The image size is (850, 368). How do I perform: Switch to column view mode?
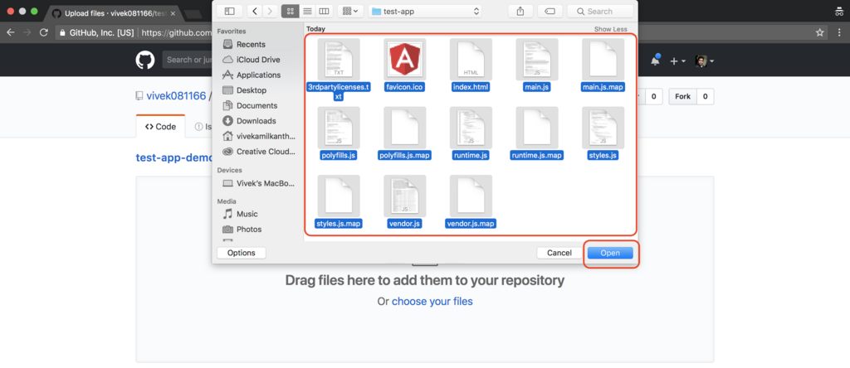point(324,11)
